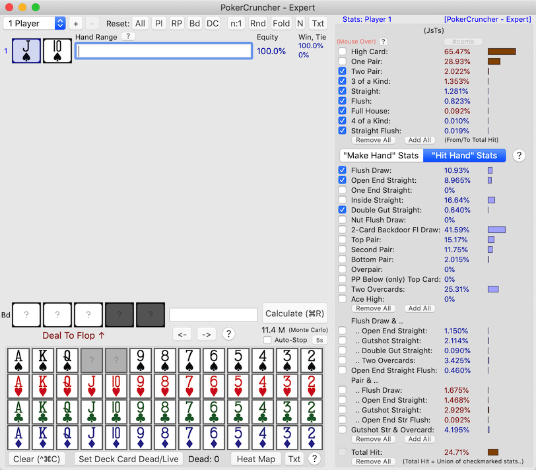Enable the Top Pair checkbox

tap(342, 240)
